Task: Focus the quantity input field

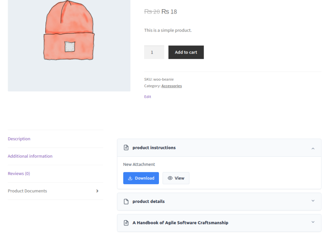Action: click(x=154, y=52)
